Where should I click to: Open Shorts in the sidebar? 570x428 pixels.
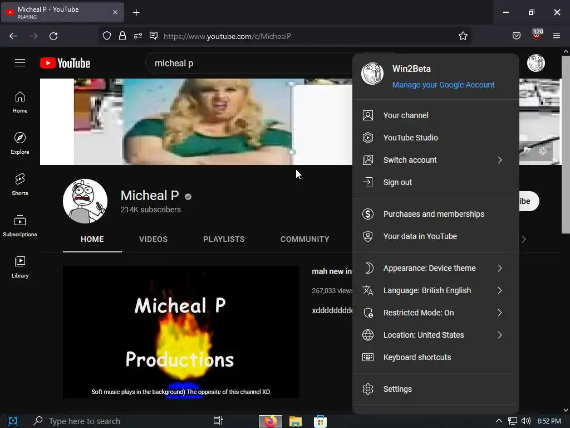click(20, 184)
